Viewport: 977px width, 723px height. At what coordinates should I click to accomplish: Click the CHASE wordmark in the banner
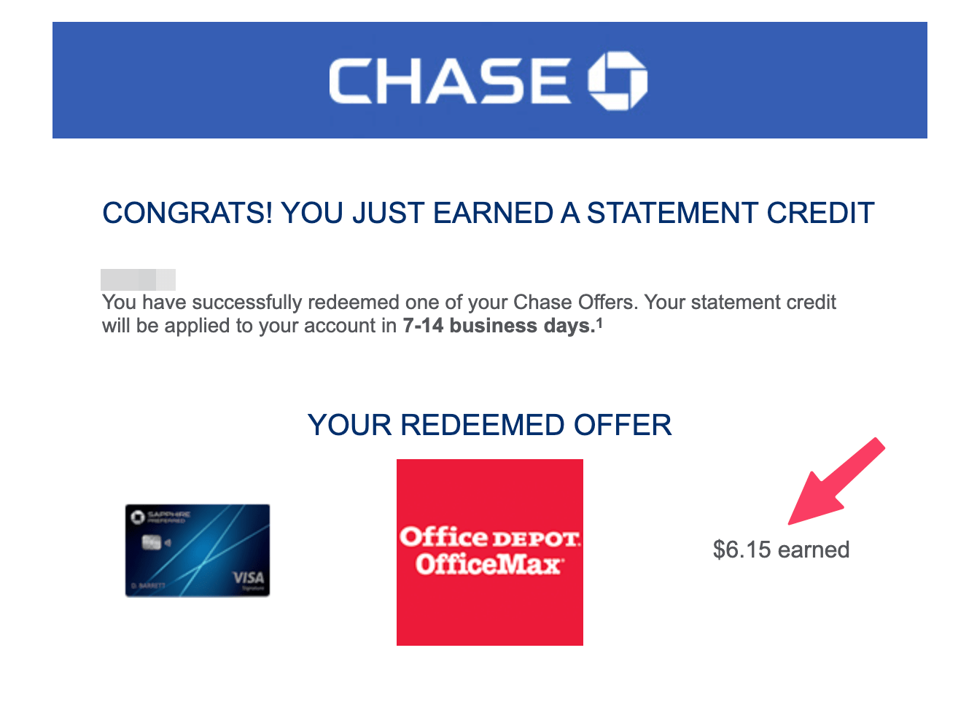449,81
